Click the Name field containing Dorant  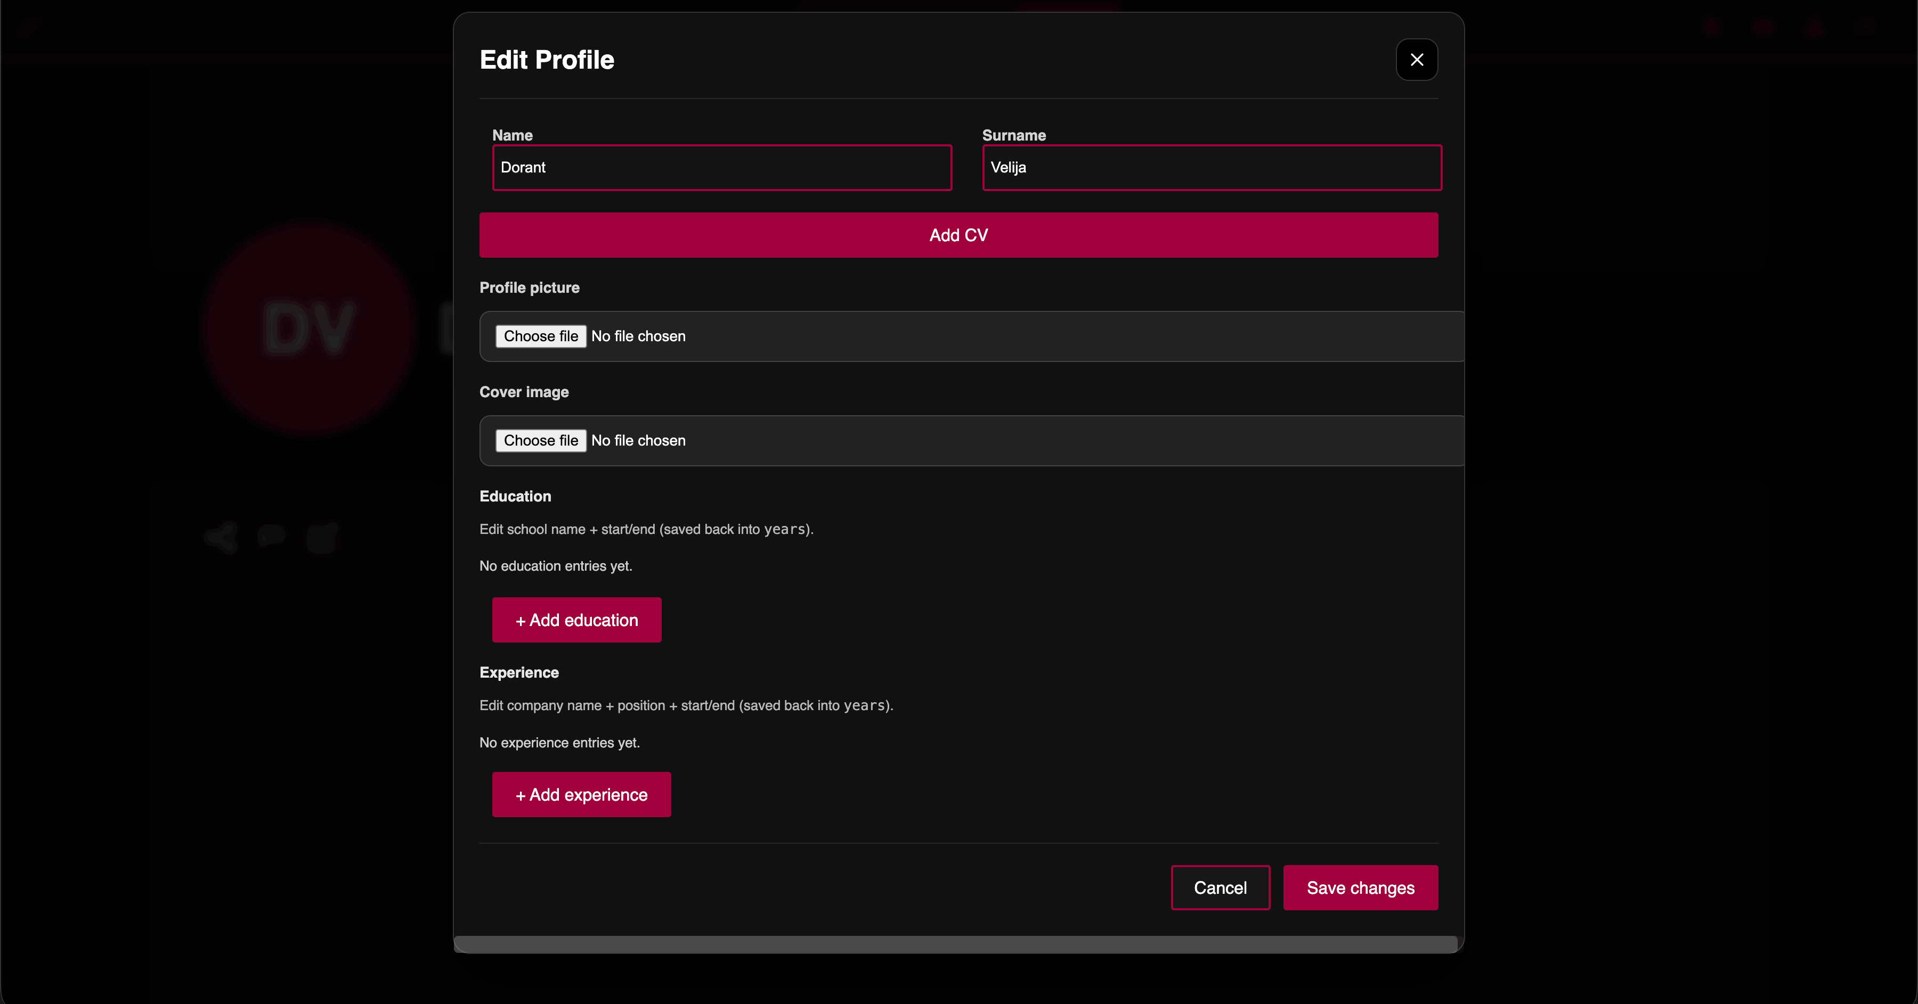click(721, 167)
